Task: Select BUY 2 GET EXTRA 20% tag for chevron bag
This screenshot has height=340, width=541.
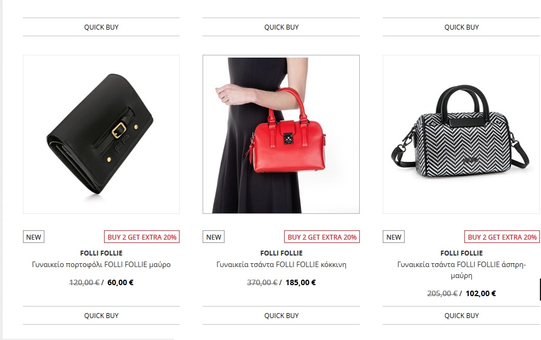Action: click(x=502, y=237)
